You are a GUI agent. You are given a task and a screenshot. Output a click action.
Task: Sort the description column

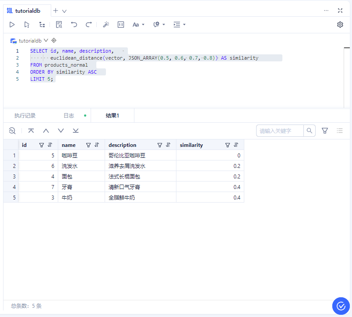point(168,145)
